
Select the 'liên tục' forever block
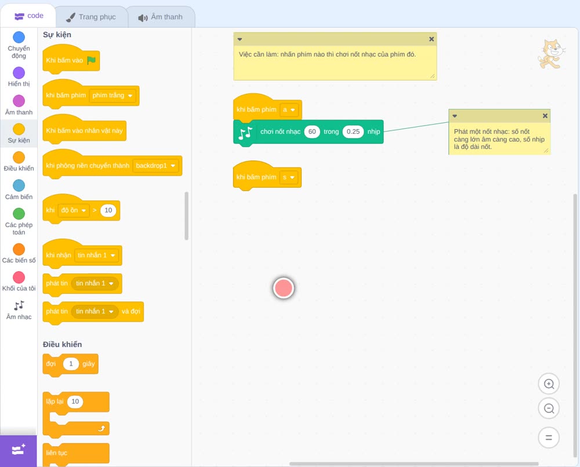[x=76, y=454]
